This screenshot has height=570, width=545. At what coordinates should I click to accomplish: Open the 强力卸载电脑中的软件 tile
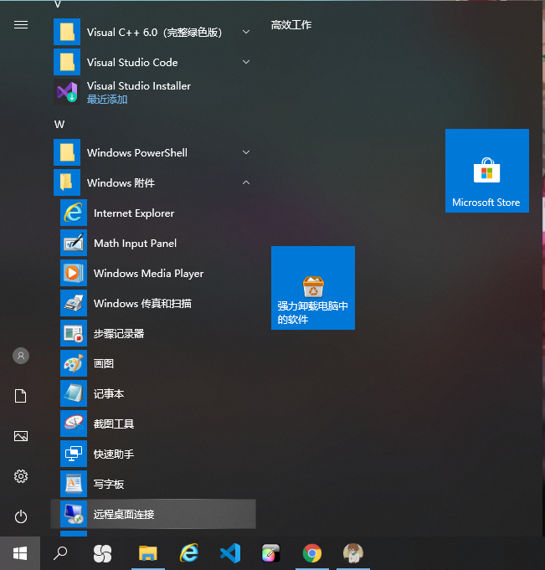click(312, 288)
